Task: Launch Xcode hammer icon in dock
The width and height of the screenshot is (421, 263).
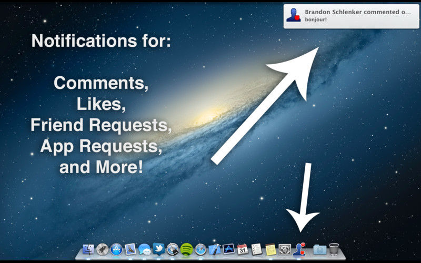Action: click(x=215, y=249)
